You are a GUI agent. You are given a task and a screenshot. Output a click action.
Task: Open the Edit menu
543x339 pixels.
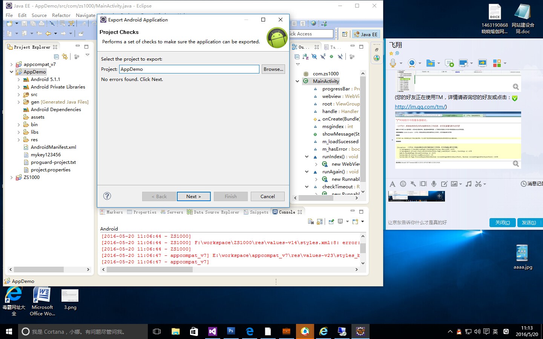[22, 15]
